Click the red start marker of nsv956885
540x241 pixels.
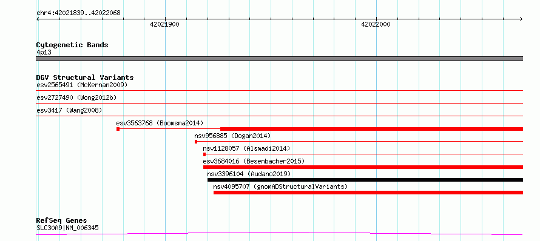point(196,142)
